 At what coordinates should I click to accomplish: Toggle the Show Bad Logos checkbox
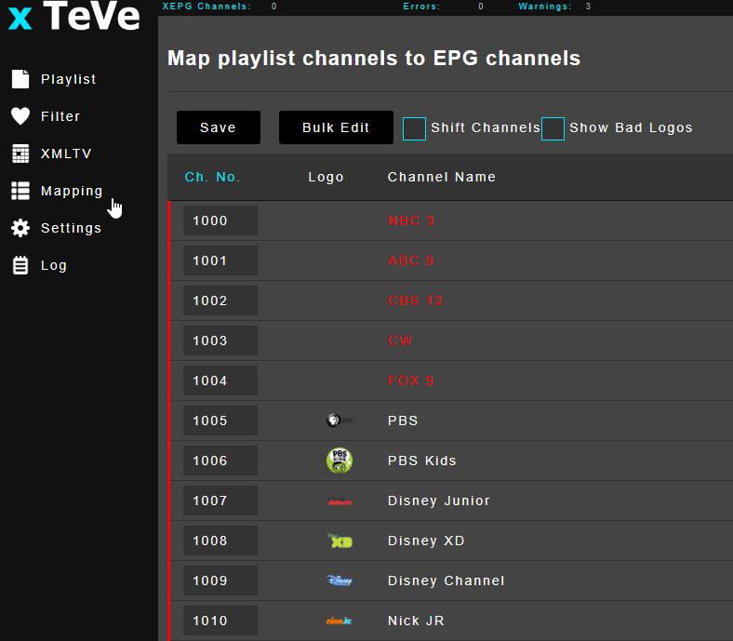553,128
